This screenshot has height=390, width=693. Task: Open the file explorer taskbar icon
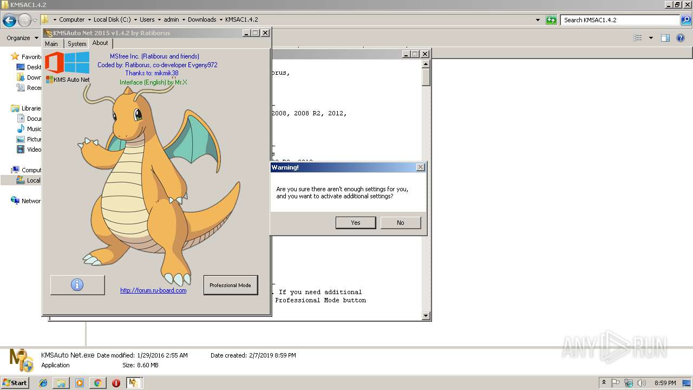[61, 383]
